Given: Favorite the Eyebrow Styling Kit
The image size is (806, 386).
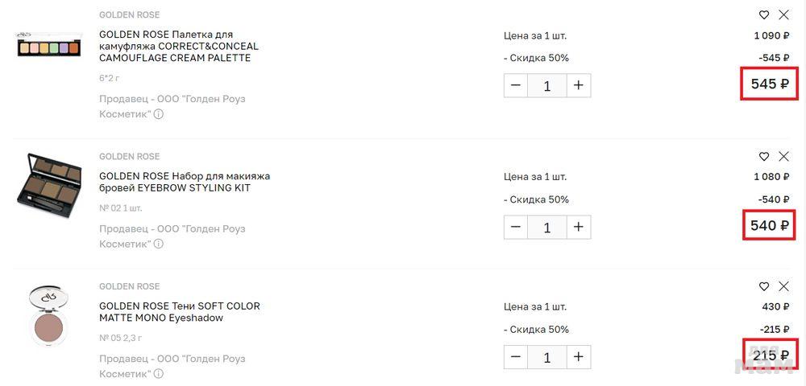Looking at the screenshot, I should (x=764, y=156).
